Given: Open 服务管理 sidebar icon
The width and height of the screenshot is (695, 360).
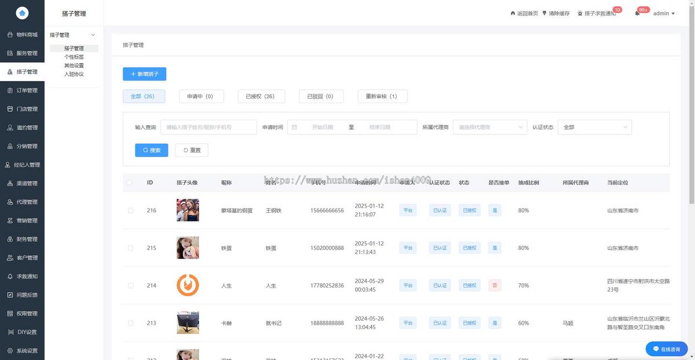Looking at the screenshot, I should click(10, 53).
